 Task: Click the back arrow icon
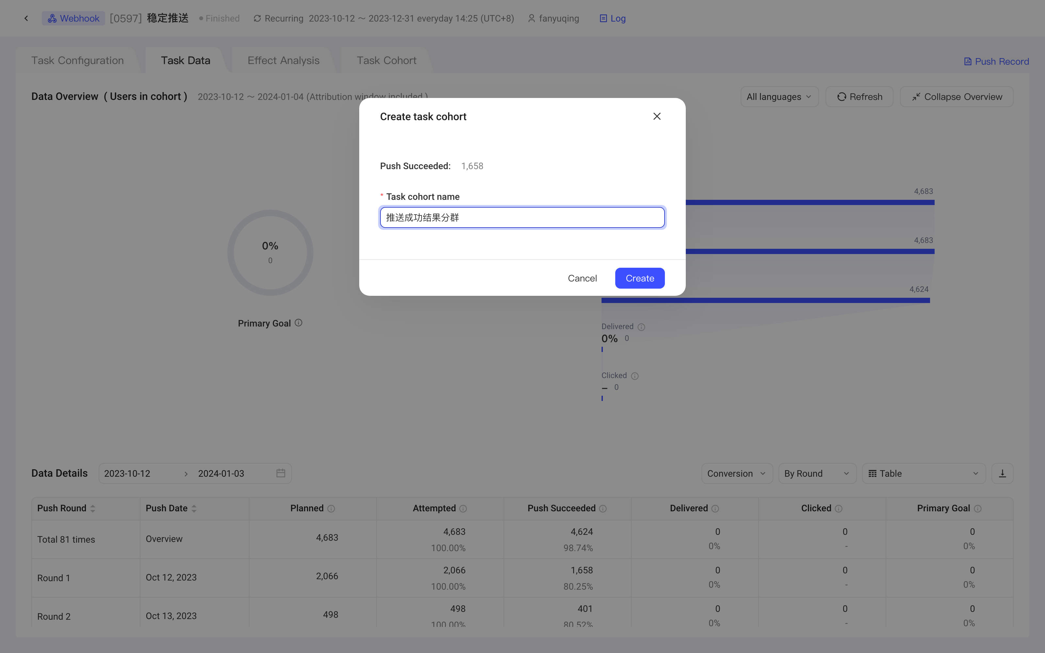click(x=26, y=18)
